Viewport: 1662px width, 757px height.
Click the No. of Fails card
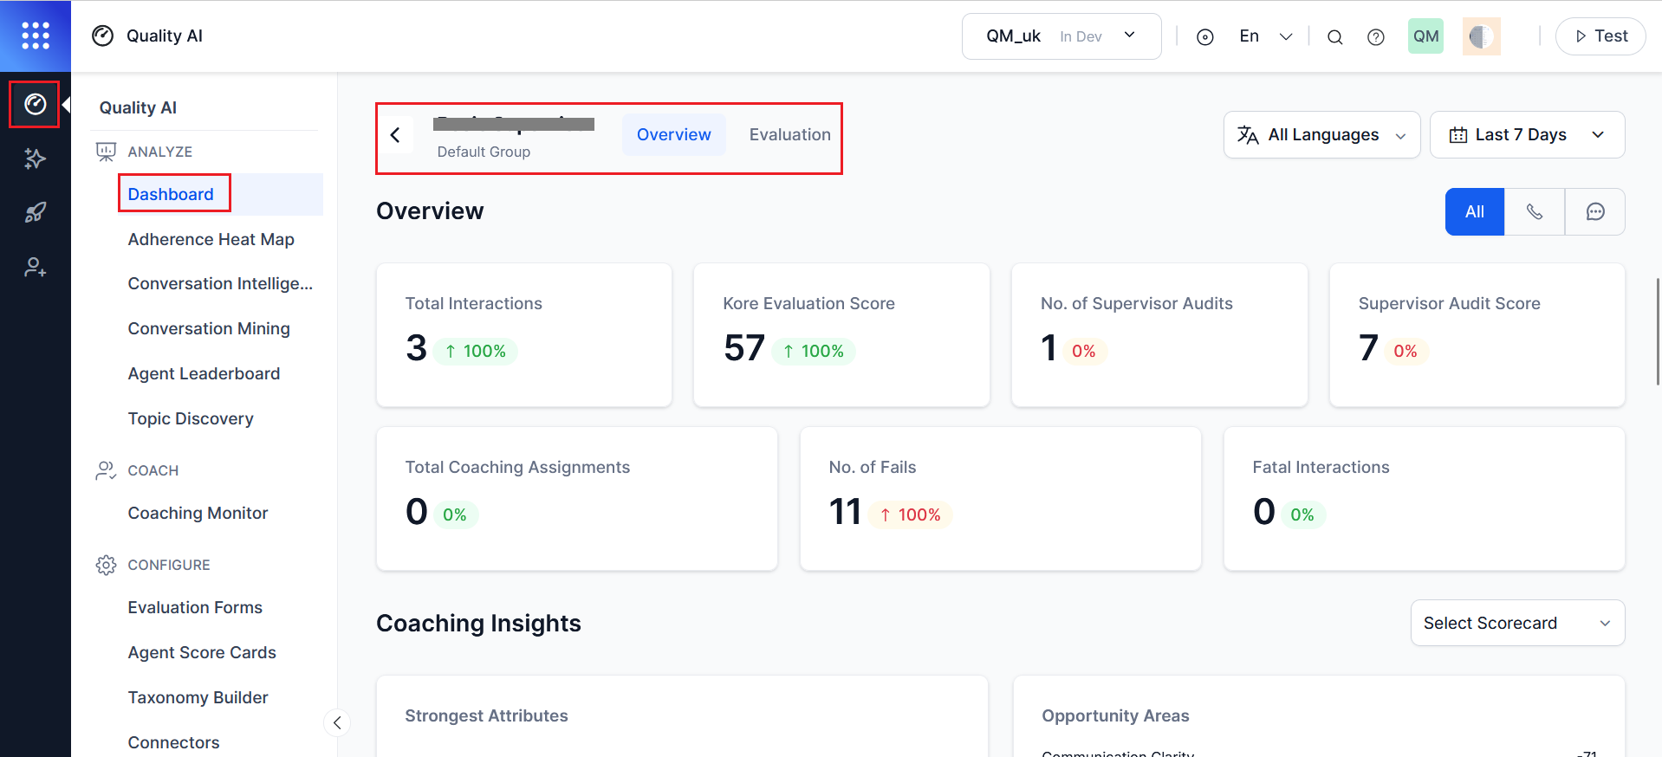(1001, 499)
